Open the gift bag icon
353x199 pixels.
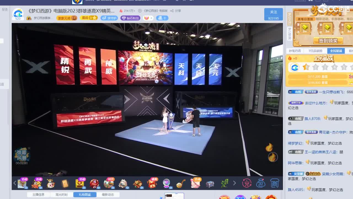(x=261, y=183)
